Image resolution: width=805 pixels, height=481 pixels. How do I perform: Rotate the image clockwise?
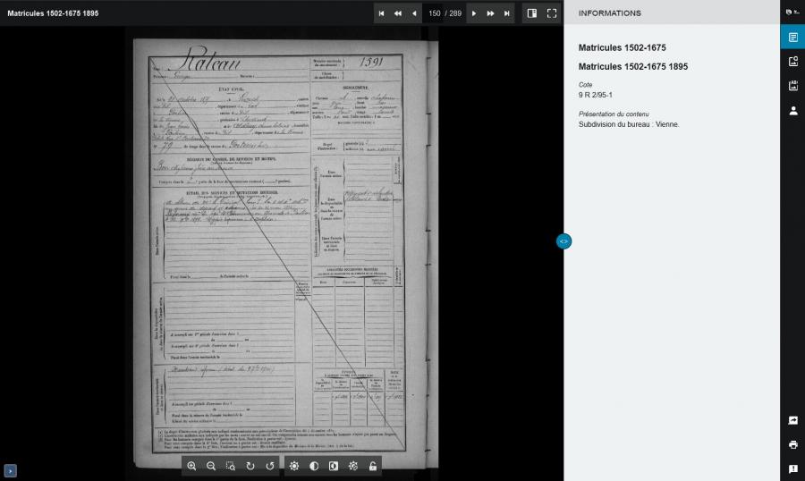250,466
